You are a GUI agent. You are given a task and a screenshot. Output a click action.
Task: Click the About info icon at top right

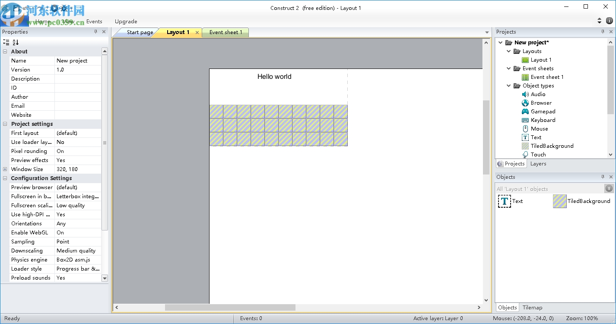pos(610,21)
